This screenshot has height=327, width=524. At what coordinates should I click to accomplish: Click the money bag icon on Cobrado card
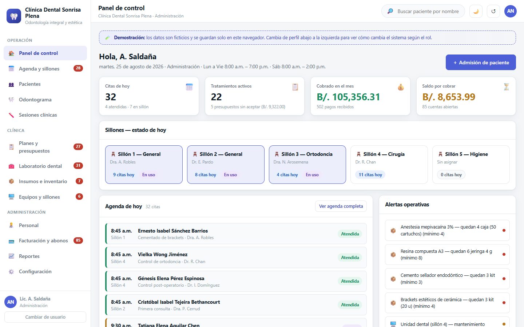(x=401, y=87)
